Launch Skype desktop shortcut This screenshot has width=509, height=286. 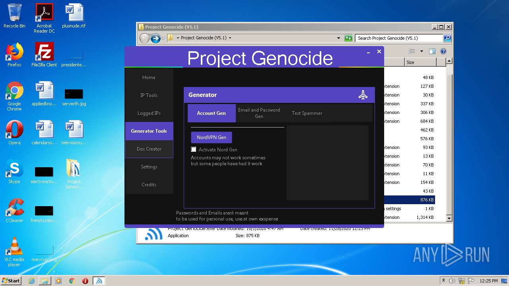point(14,172)
